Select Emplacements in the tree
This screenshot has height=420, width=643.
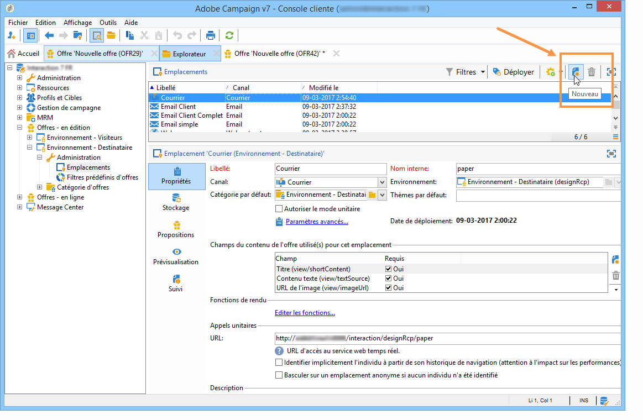coord(88,167)
